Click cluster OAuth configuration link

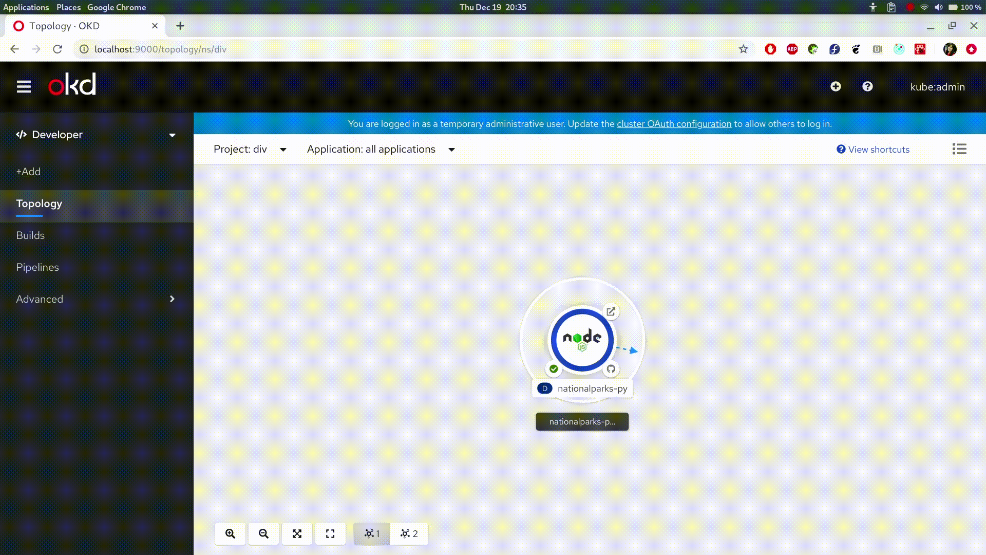tap(674, 124)
